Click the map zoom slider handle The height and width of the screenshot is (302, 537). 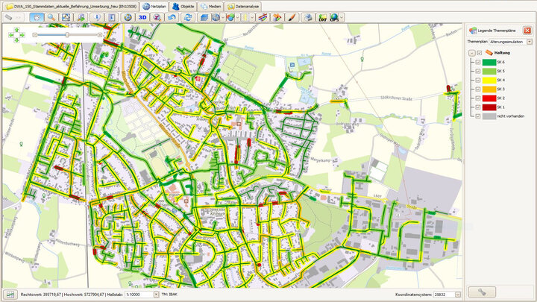click(x=67, y=34)
